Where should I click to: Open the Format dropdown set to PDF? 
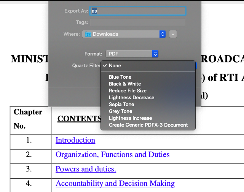coord(132,54)
